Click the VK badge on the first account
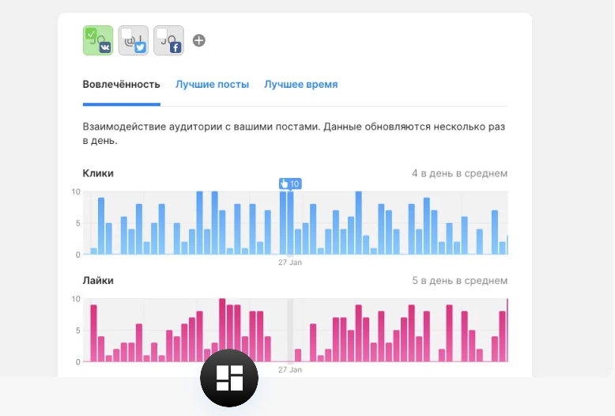The width and height of the screenshot is (615, 416). 104,47
